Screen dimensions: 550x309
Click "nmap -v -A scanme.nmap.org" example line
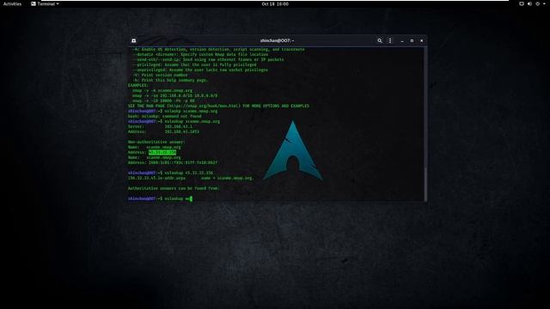click(x=162, y=90)
